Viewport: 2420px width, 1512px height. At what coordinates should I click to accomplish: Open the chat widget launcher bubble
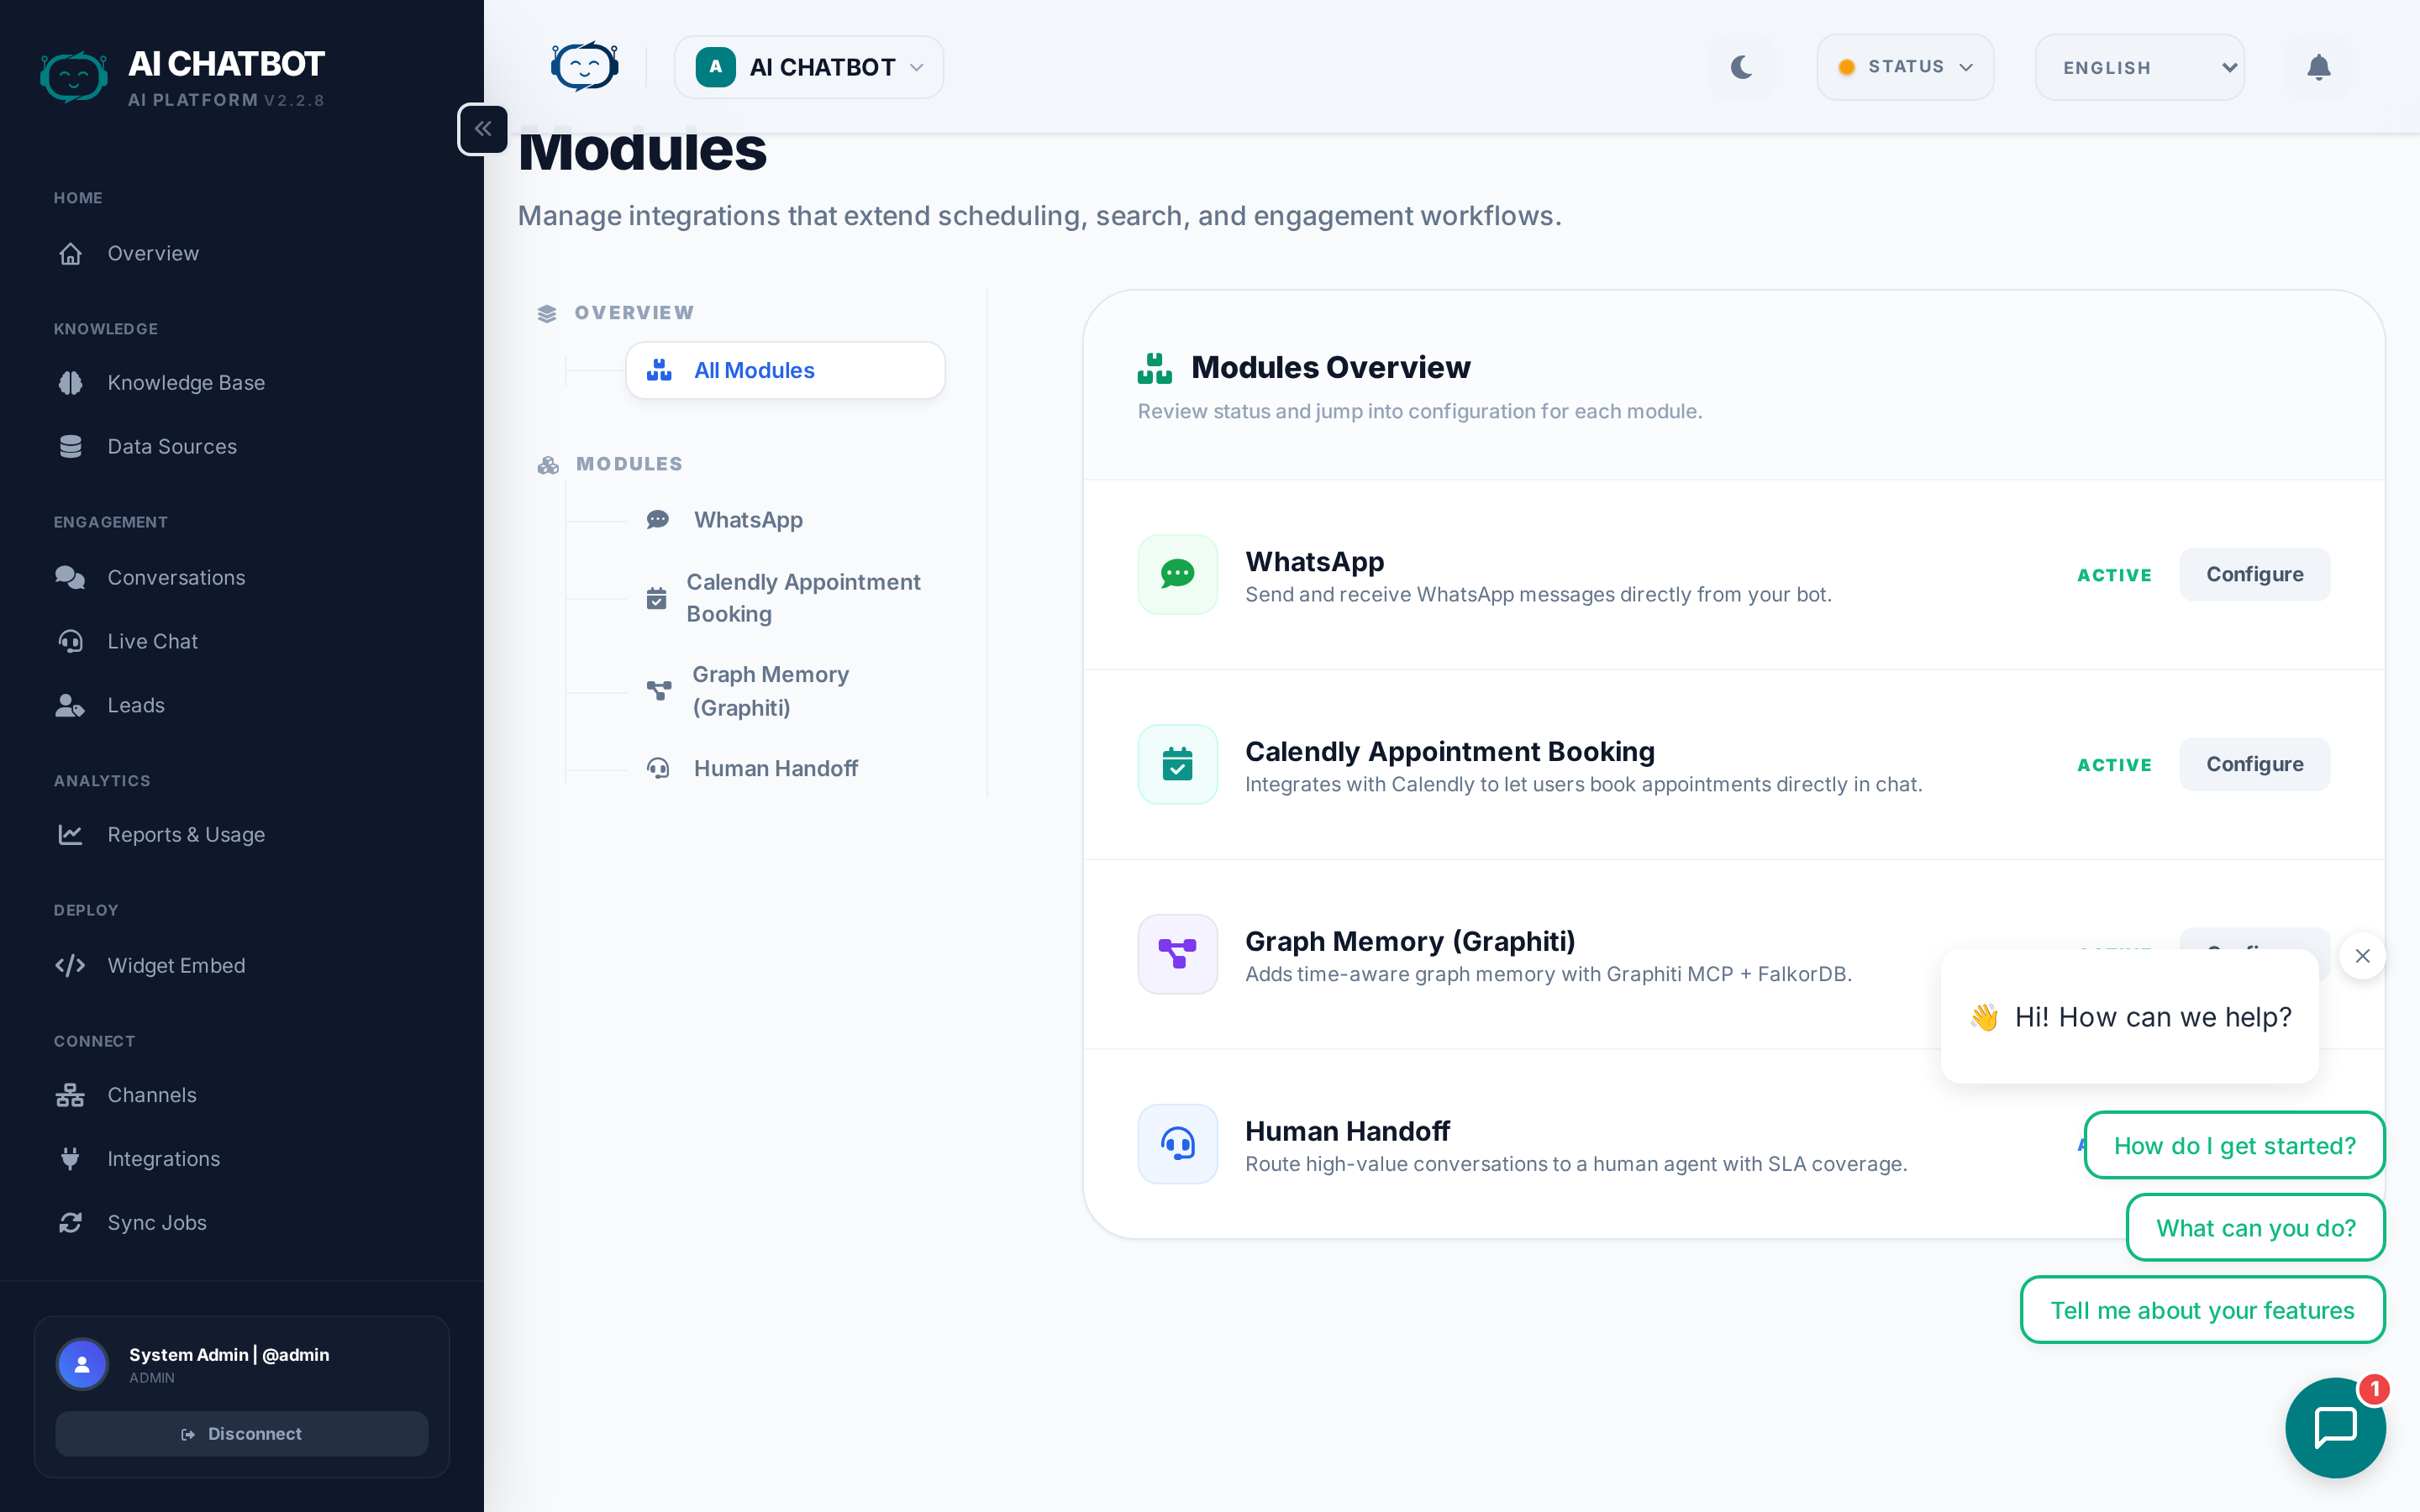pyautogui.click(x=2335, y=1427)
